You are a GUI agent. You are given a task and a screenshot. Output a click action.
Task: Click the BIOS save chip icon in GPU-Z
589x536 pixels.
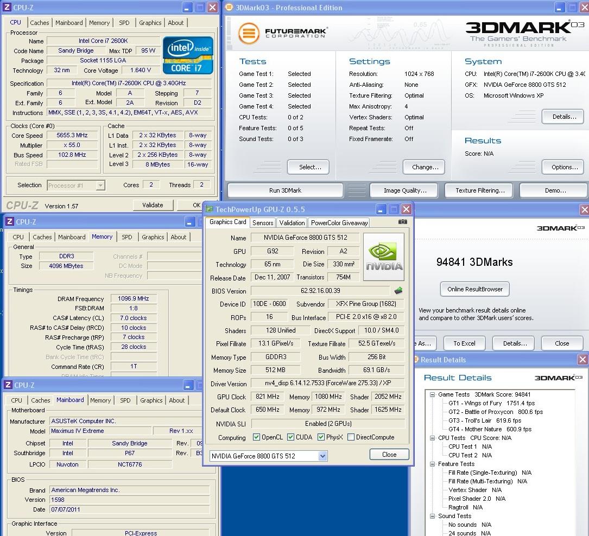point(398,291)
